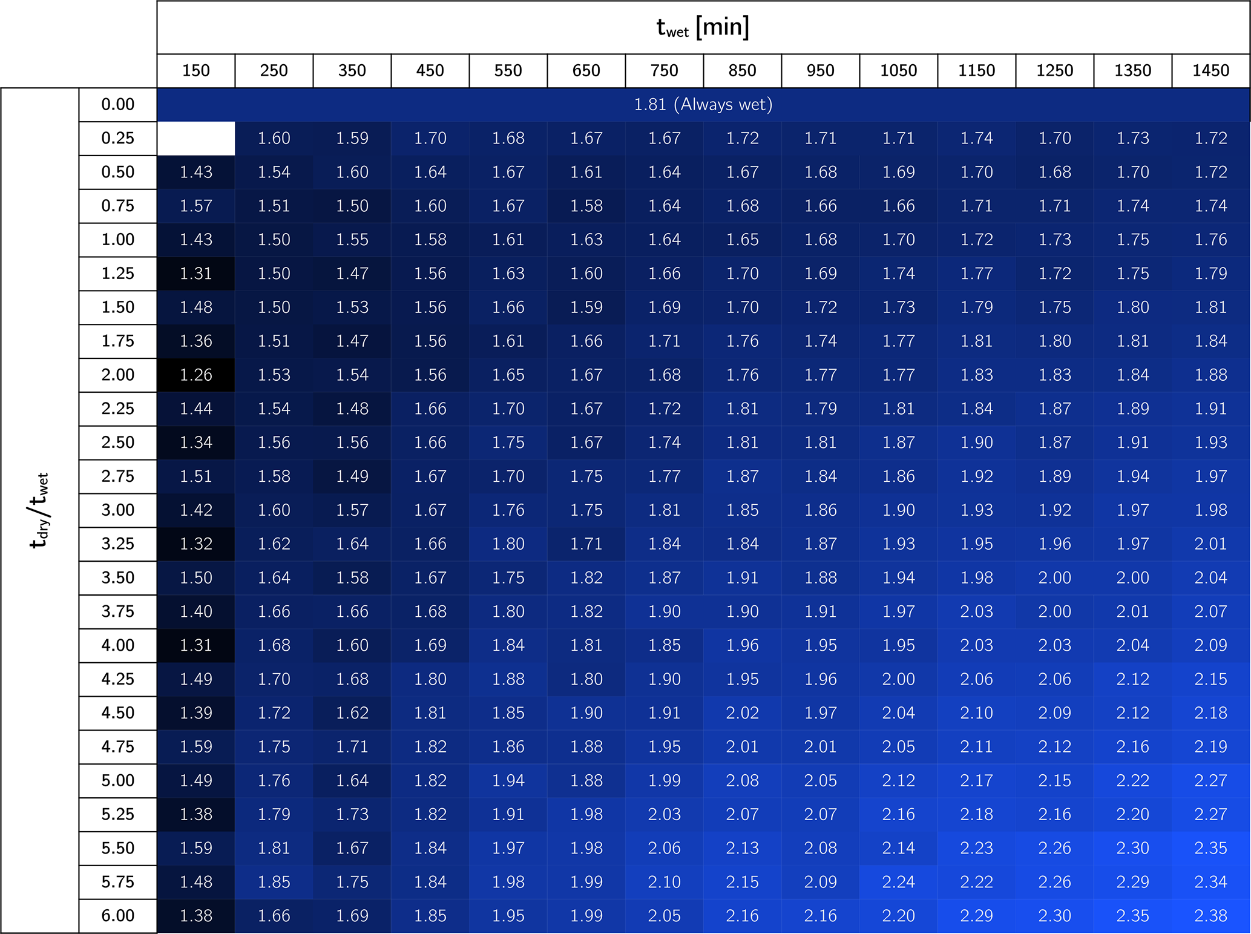Click the 1.25 row label

pos(118,274)
